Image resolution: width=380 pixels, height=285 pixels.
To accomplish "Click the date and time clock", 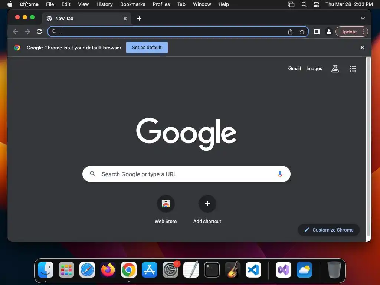I will (x=349, y=4).
